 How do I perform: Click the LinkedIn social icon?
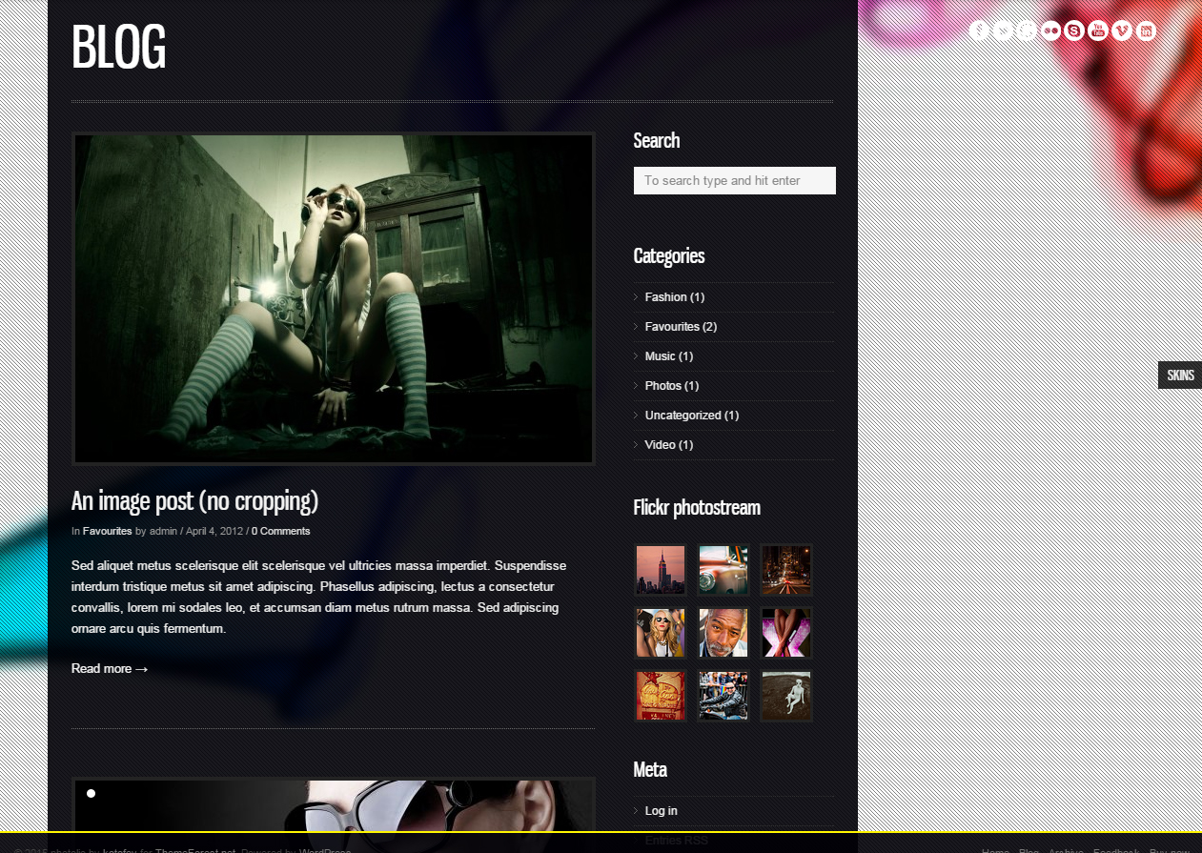tap(1146, 30)
